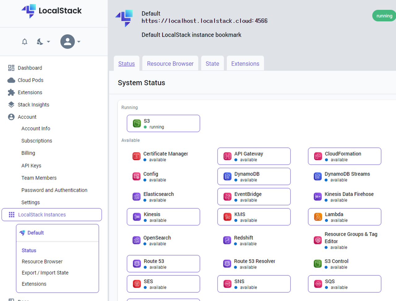Click the Elasticsearch icon

136,197
